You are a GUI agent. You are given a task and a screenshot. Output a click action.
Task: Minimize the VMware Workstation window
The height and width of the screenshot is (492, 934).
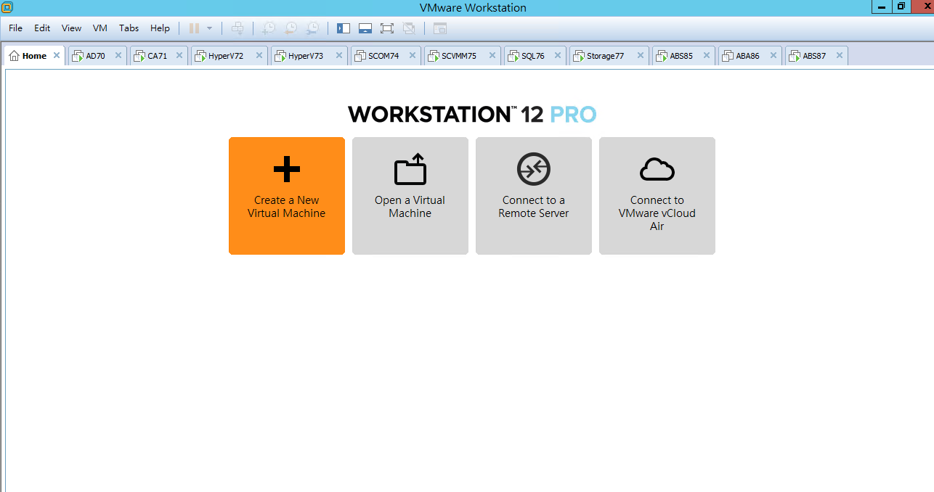[881, 6]
